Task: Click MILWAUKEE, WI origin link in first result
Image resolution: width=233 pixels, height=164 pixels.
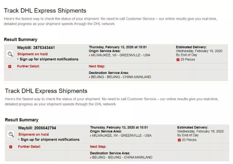Action: tap(120, 55)
